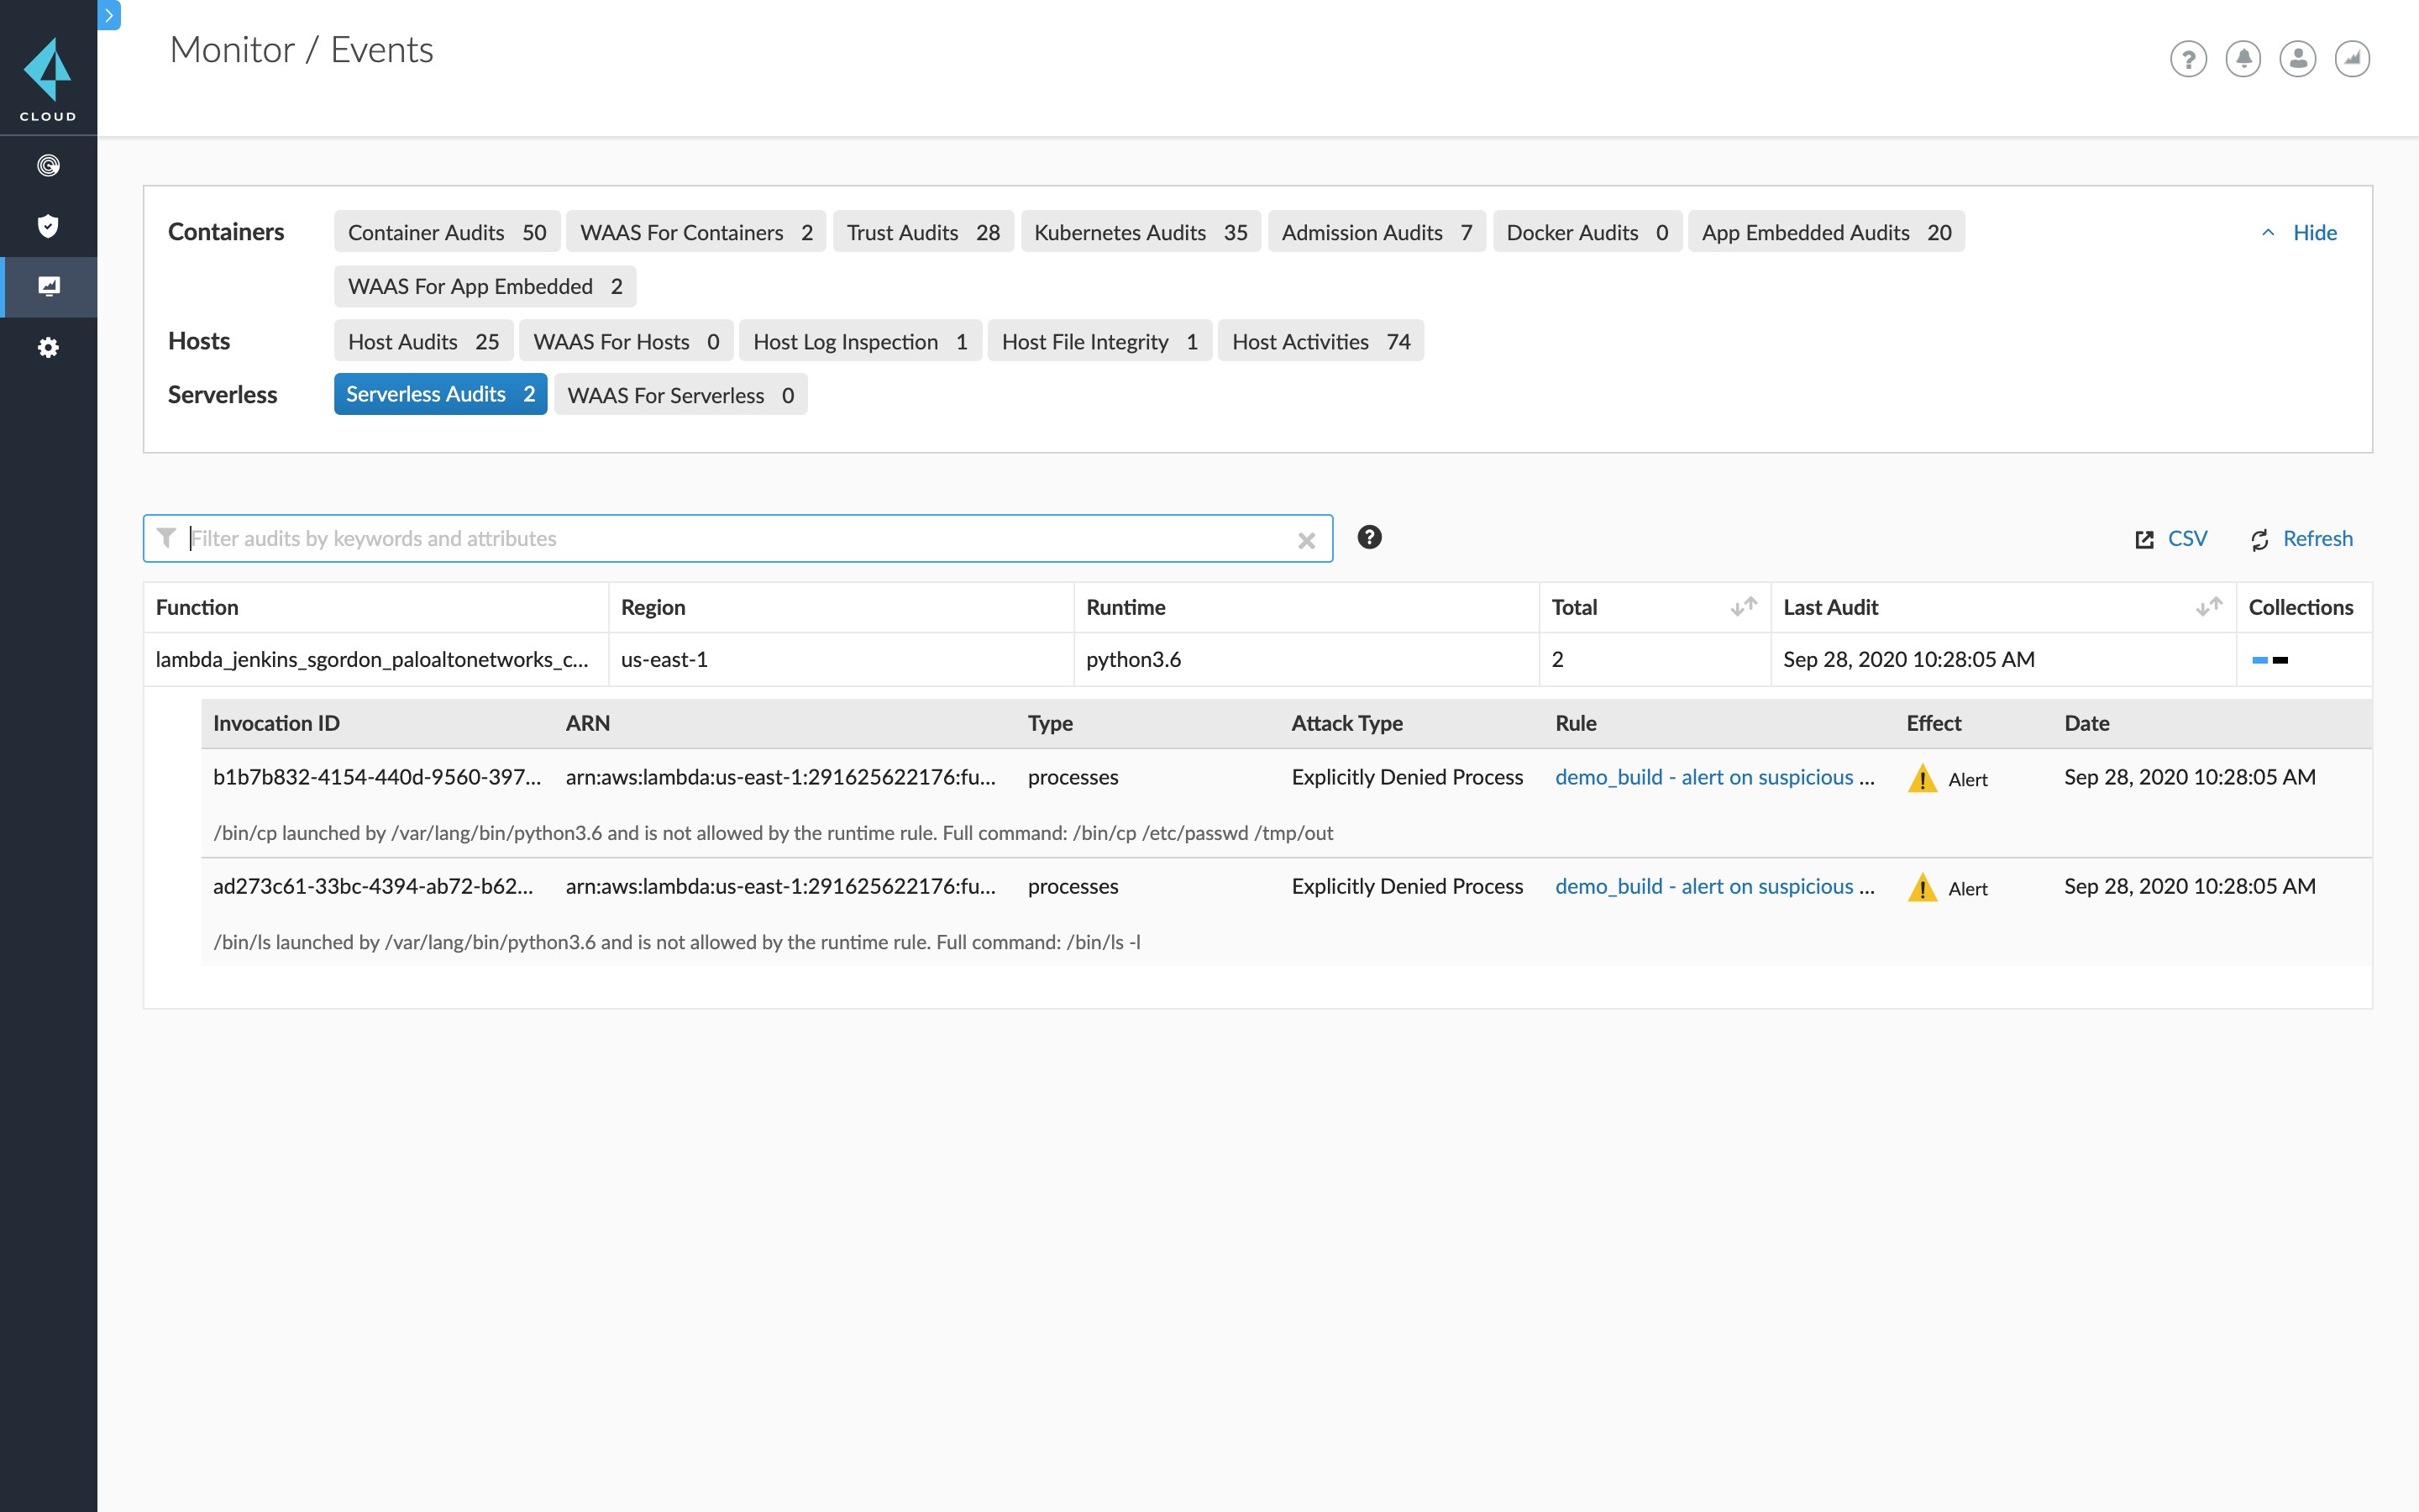Enable the Host Activities filter
Viewport: 2419px width, 1512px height.
click(x=1320, y=341)
